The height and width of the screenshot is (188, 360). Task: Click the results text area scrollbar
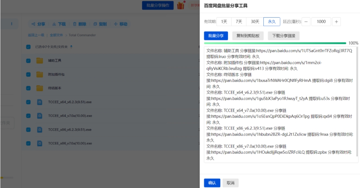coord(357,102)
